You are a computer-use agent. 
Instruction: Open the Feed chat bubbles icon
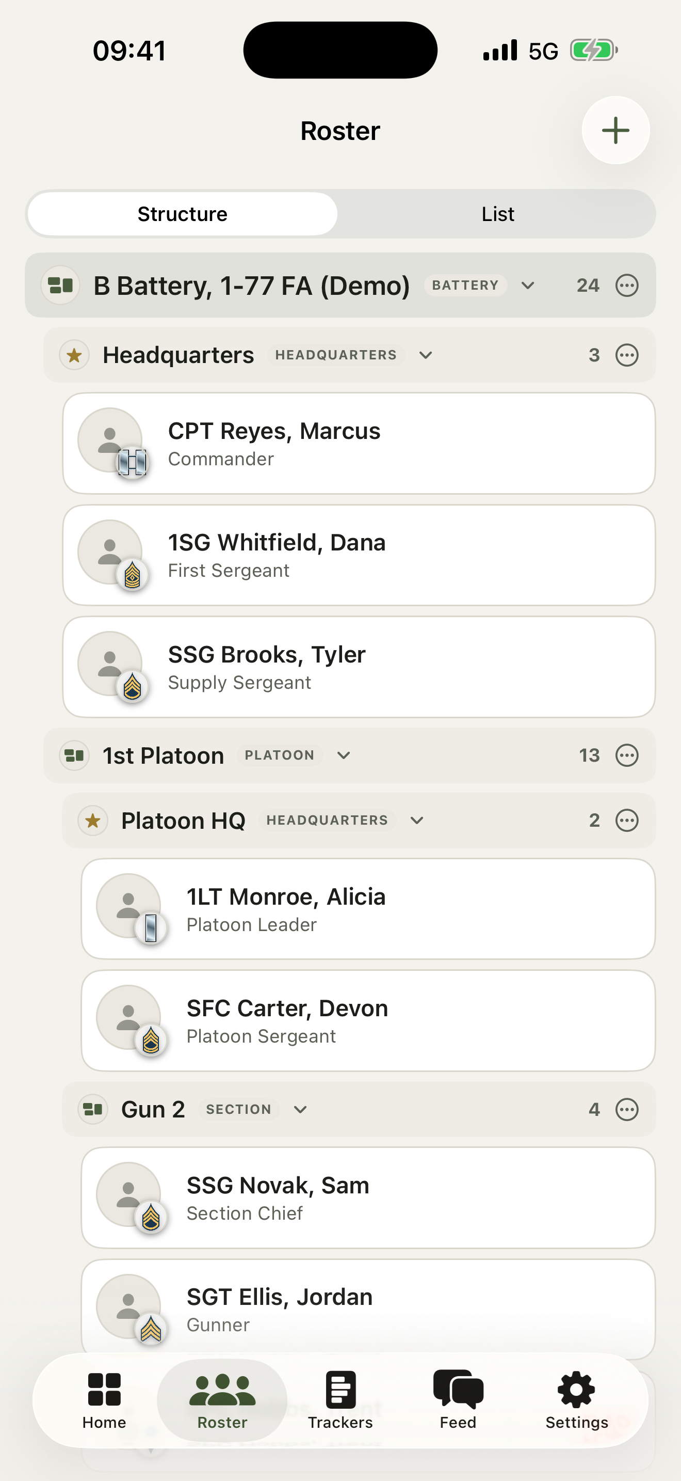tap(458, 1389)
